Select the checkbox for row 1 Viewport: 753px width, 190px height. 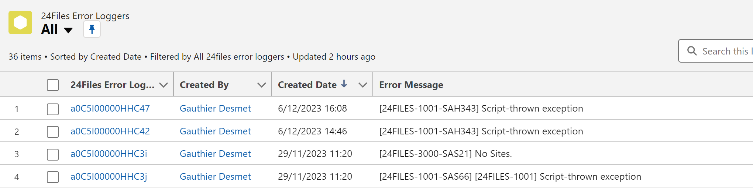53,109
